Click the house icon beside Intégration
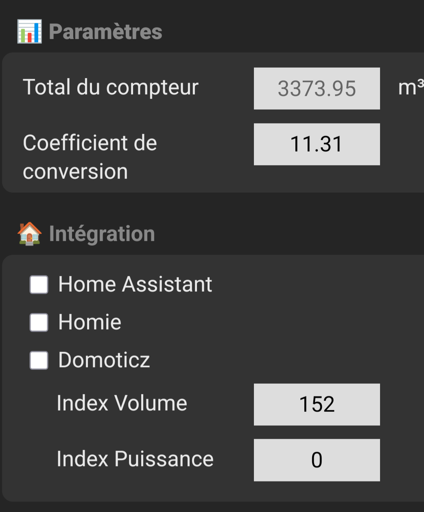Viewport: 424px width, 512px height. coord(29,234)
